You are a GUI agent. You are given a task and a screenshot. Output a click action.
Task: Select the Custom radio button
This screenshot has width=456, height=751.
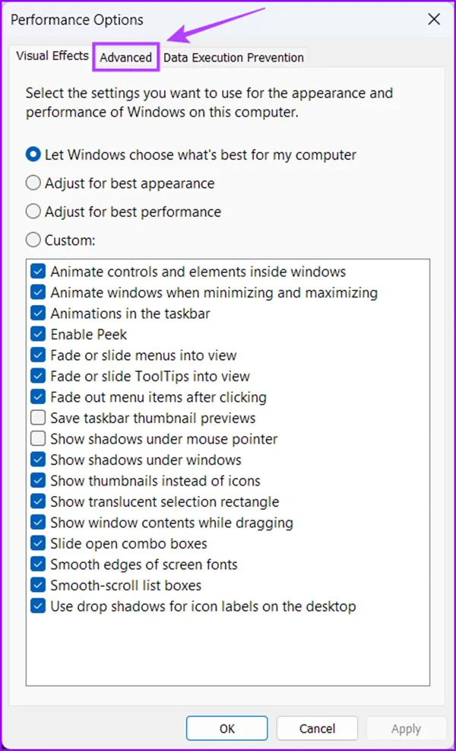click(x=33, y=240)
